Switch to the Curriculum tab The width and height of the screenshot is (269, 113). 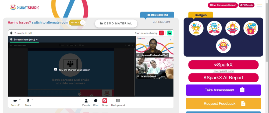[161, 22]
